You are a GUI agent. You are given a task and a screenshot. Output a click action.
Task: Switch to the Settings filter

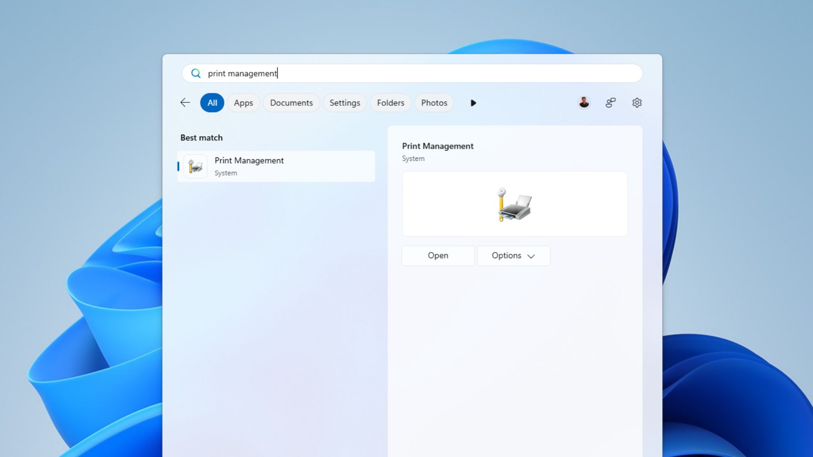coord(345,103)
